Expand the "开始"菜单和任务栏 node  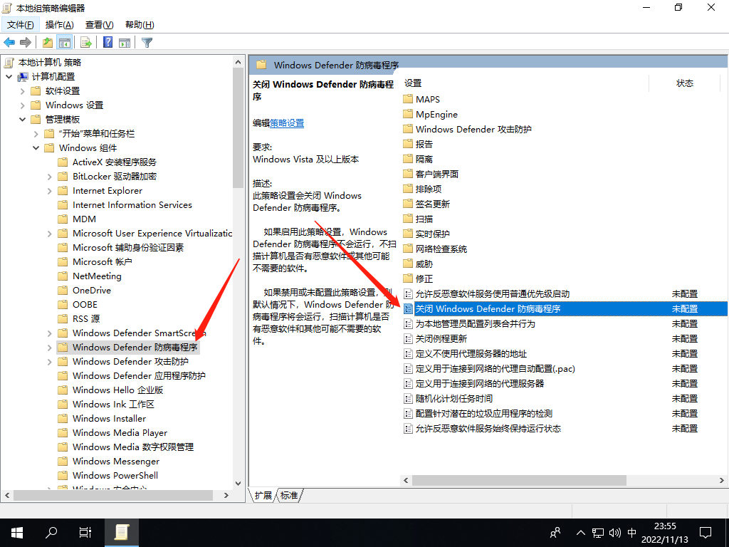point(36,133)
